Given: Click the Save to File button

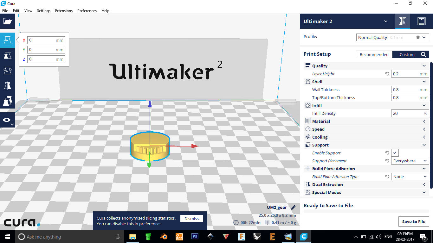Looking at the screenshot, I should 414,221.
